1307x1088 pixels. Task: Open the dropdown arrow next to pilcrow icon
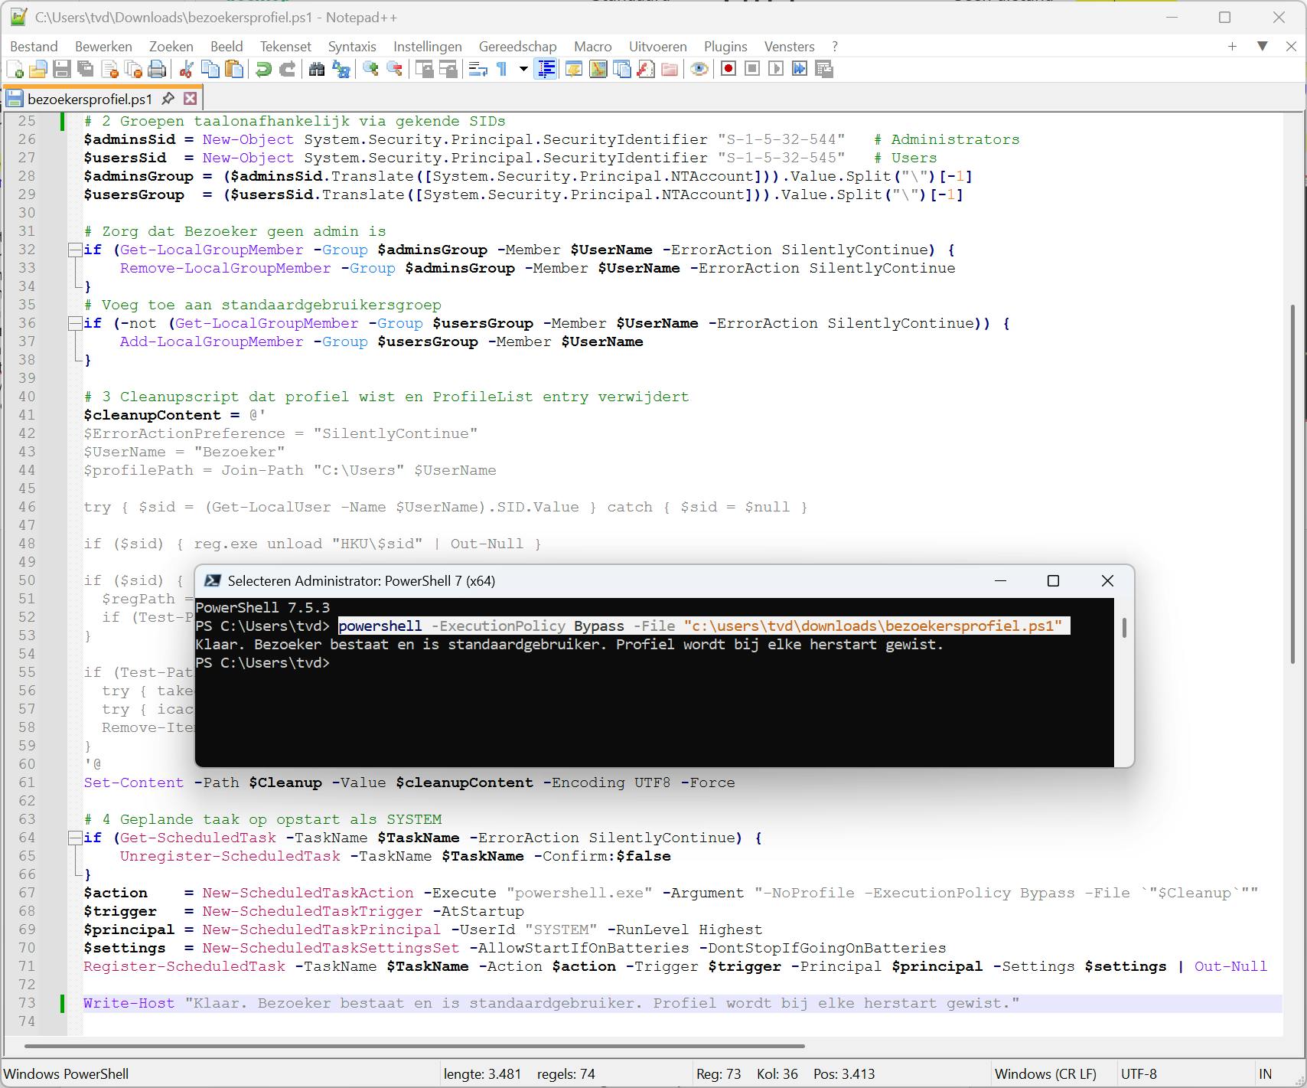pyautogui.click(x=523, y=70)
